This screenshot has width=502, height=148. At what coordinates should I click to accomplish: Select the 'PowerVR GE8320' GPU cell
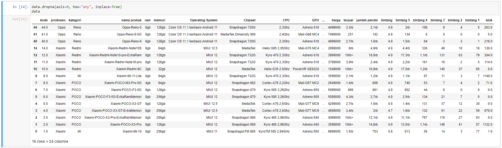[x=306, y=69]
